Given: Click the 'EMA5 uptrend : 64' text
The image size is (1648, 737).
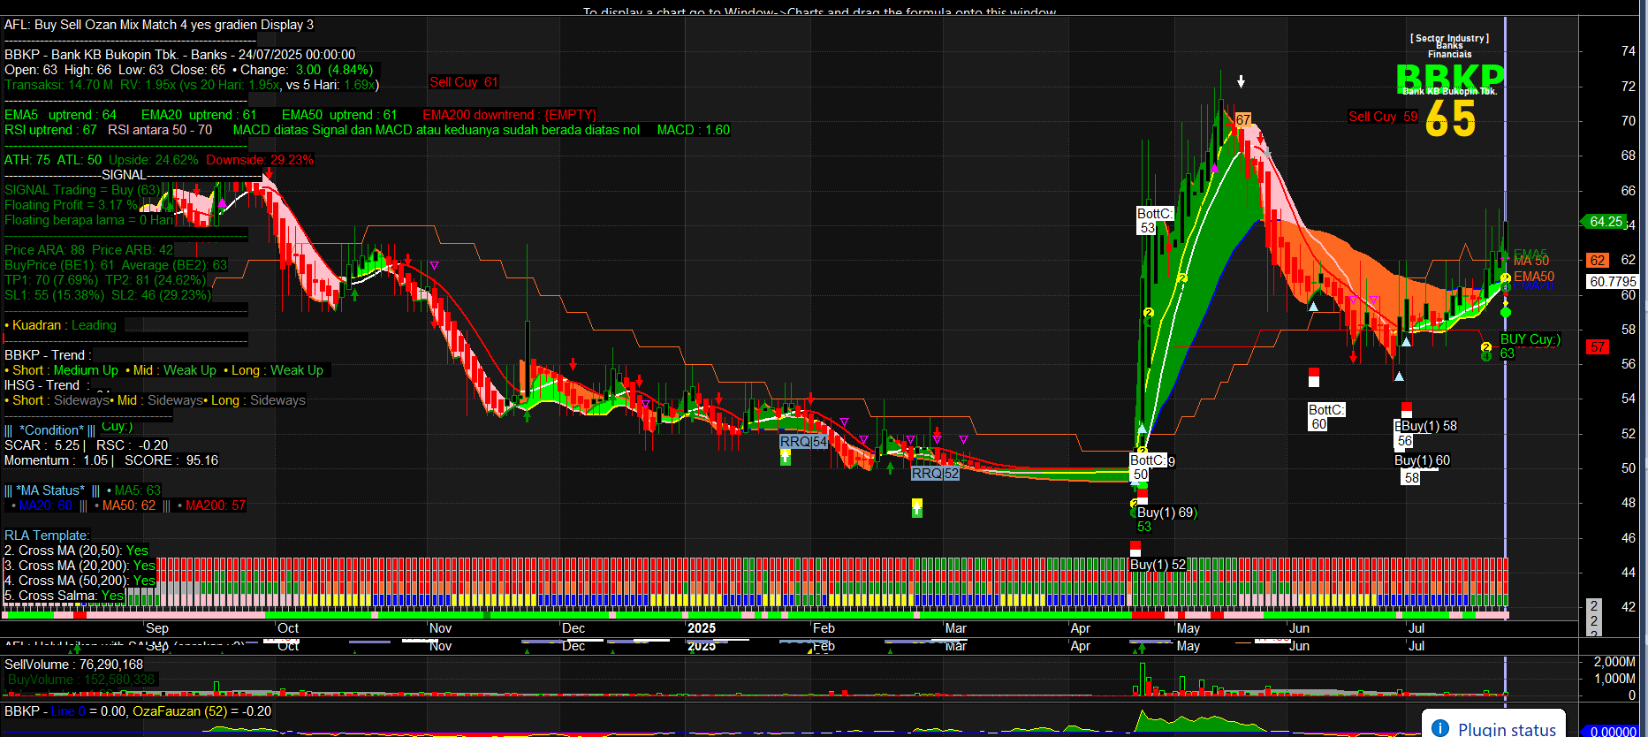Looking at the screenshot, I should [x=60, y=115].
